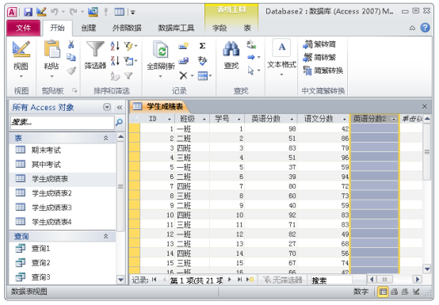
Task: Open the 学生成绩表2 table
Action: coord(63,193)
